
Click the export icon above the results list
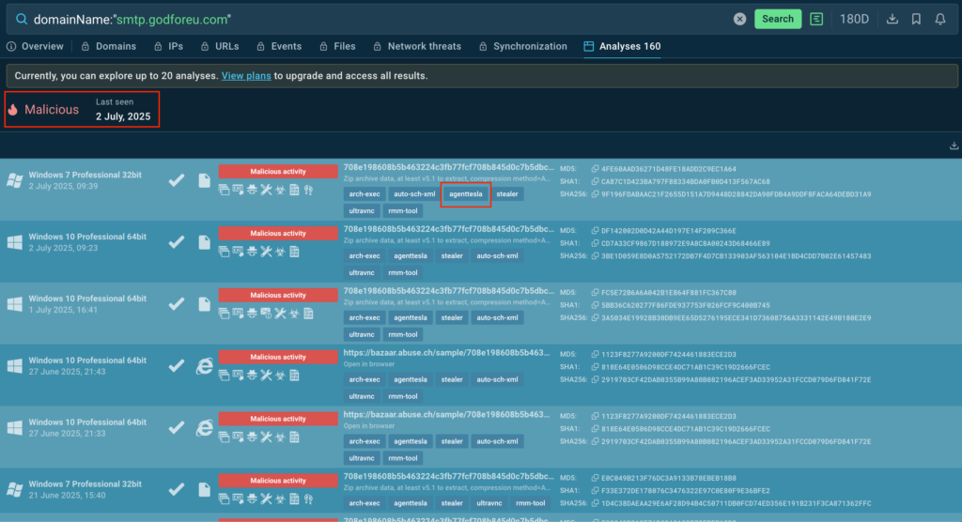tap(954, 146)
